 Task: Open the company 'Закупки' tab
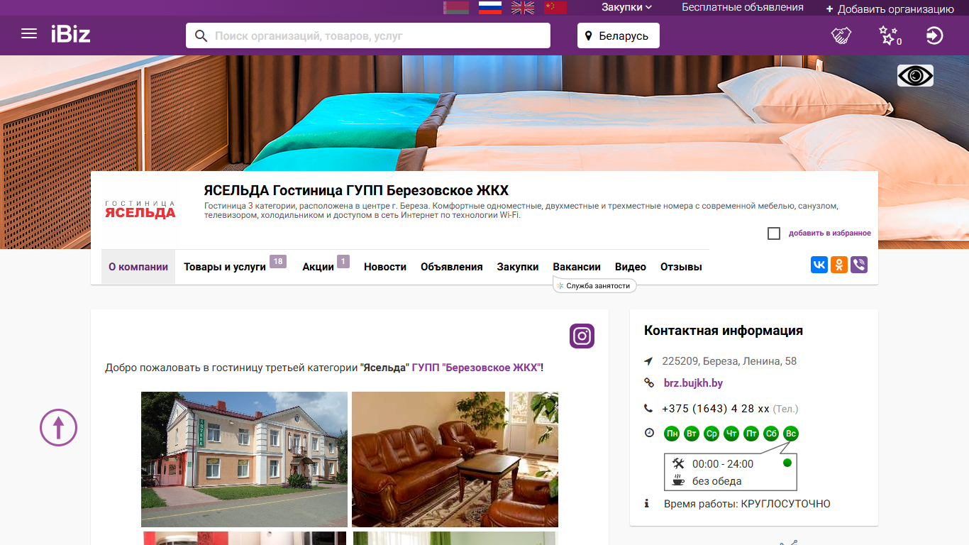coord(518,267)
